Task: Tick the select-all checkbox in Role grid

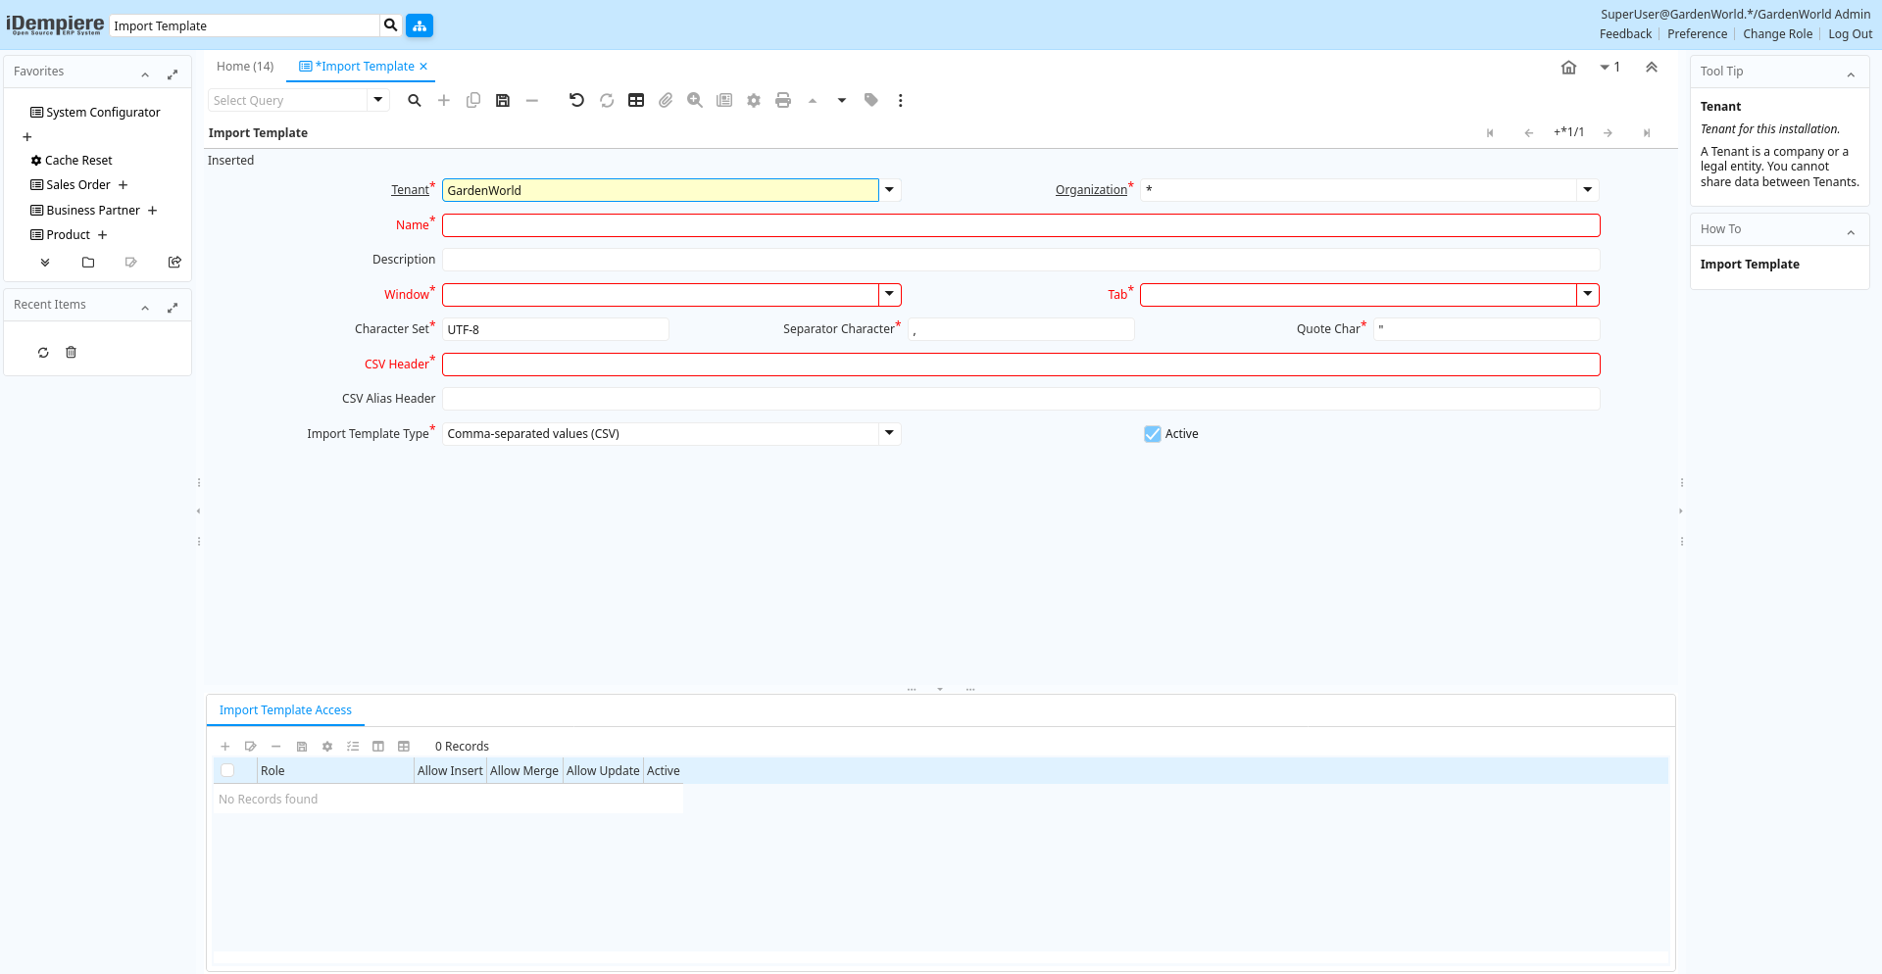Action: pyautogui.click(x=227, y=771)
